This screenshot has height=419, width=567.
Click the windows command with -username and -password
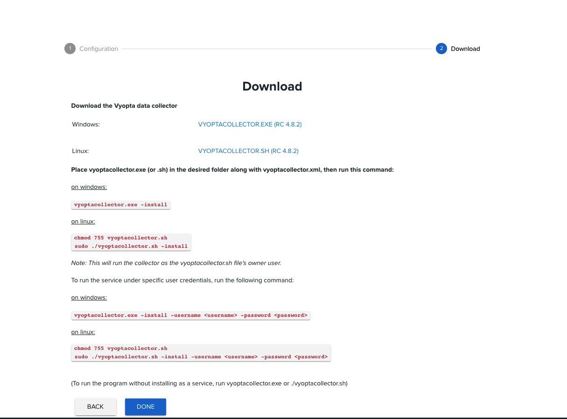[x=190, y=315]
